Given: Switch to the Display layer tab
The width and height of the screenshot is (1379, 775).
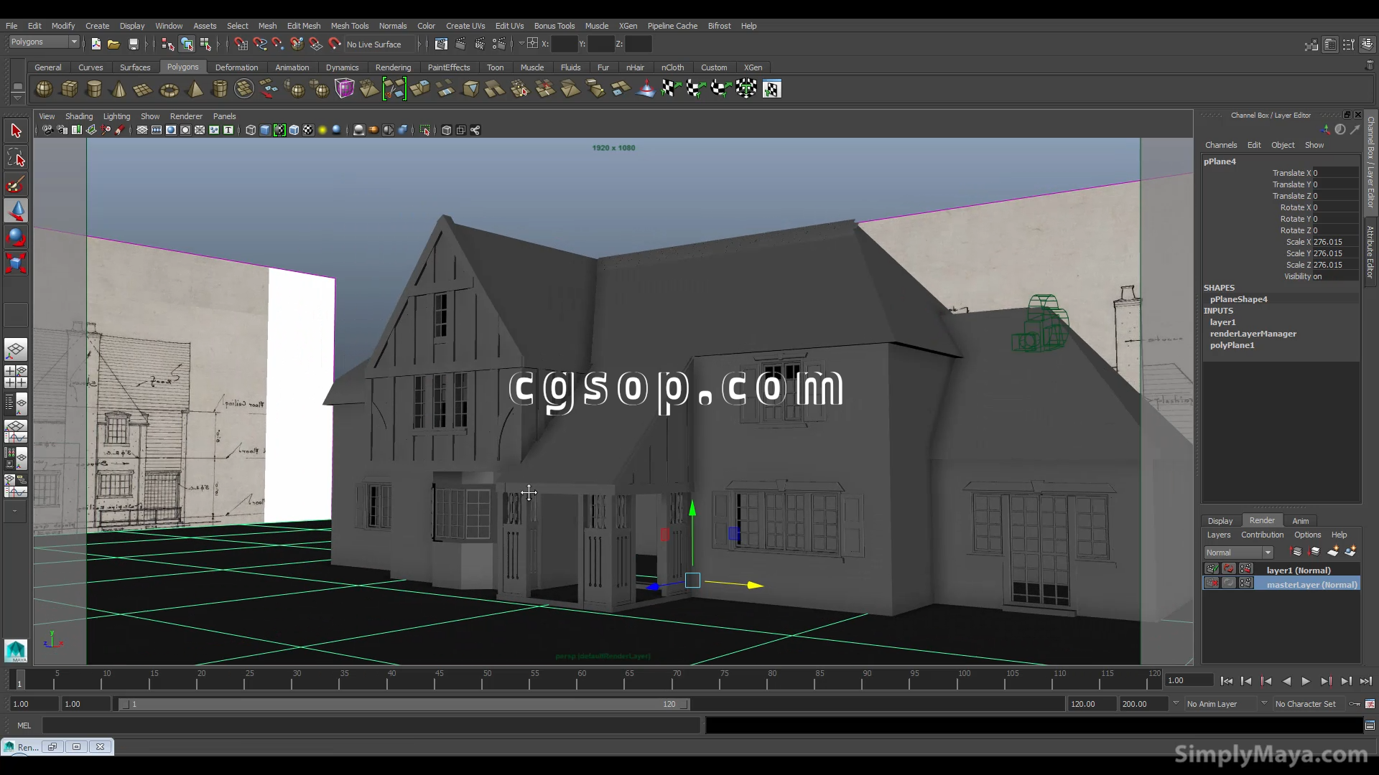Looking at the screenshot, I should (x=1220, y=521).
